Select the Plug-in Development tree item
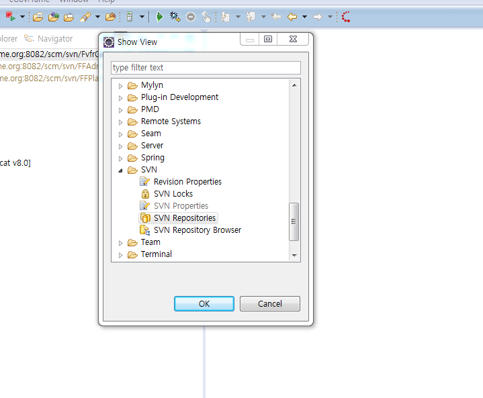Screen dimensions: 483x398 (179, 97)
